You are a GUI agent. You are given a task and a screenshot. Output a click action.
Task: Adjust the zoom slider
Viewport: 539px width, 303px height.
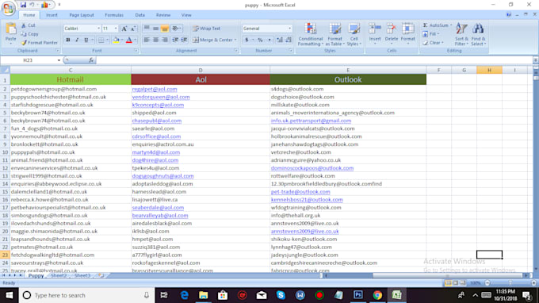[x=510, y=283]
